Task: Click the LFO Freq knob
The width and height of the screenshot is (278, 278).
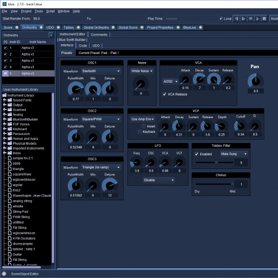Action: coord(137,162)
